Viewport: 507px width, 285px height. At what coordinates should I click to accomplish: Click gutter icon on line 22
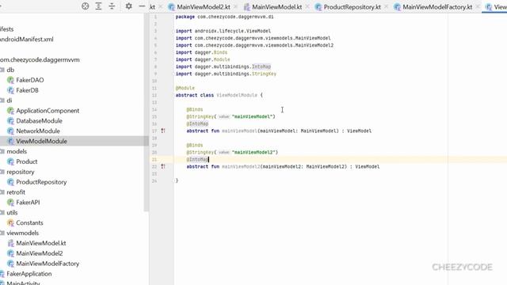(x=163, y=166)
